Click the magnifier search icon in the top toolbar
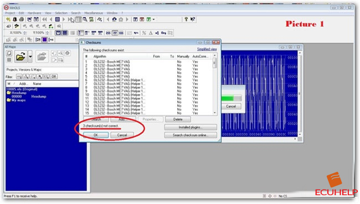This screenshot has width=360, height=204. point(85,19)
